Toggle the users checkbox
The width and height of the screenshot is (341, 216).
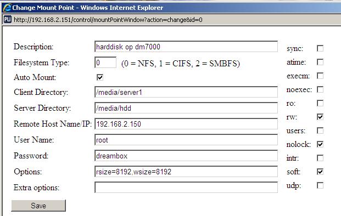tap(320, 130)
